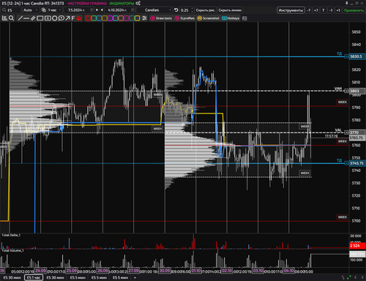366x281 pixels.
Task: Click the green expand arrows icon bottom right
Action: (x=349, y=277)
